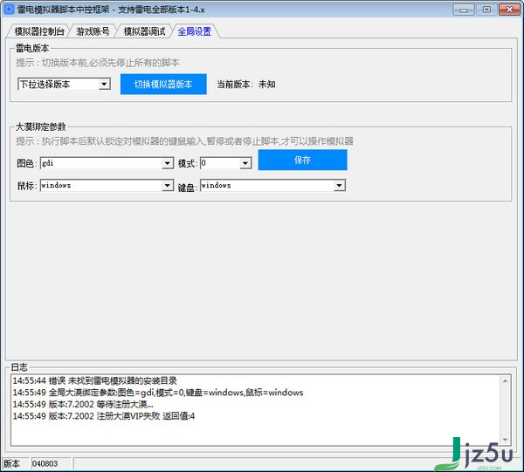Expand the 下拉选择版本 dropdown

click(x=104, y=84)
